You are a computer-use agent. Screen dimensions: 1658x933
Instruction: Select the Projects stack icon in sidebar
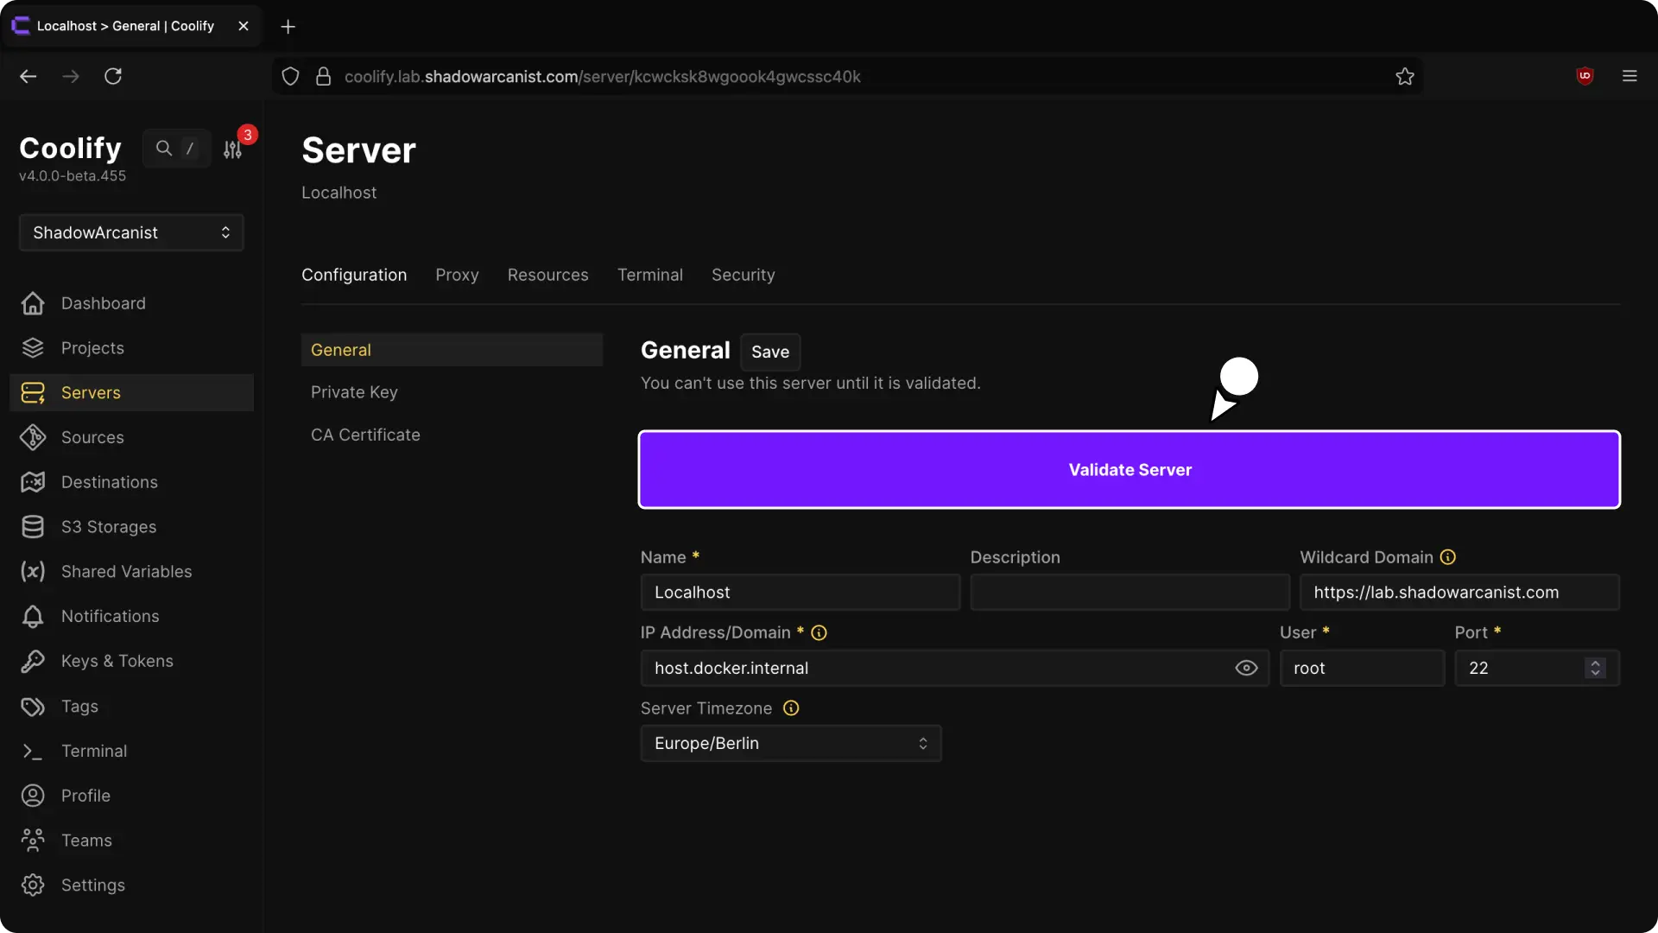click(32, 348)
